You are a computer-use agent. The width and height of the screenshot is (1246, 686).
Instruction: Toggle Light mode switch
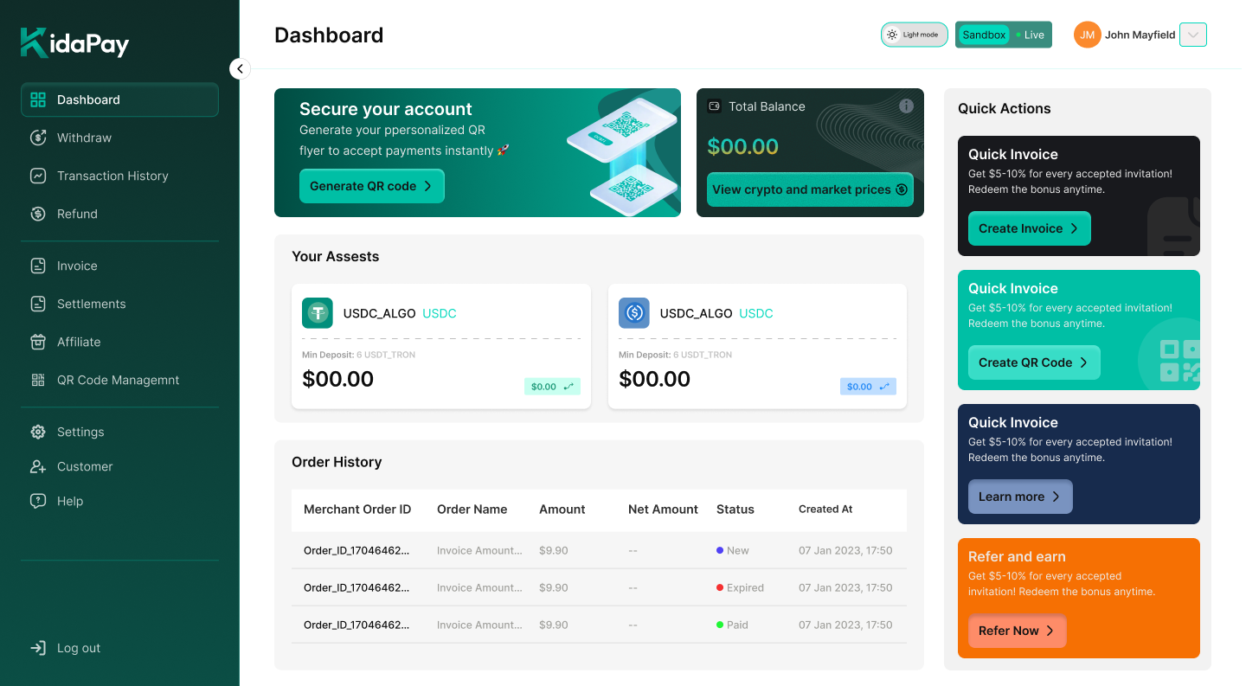[915, 35]
